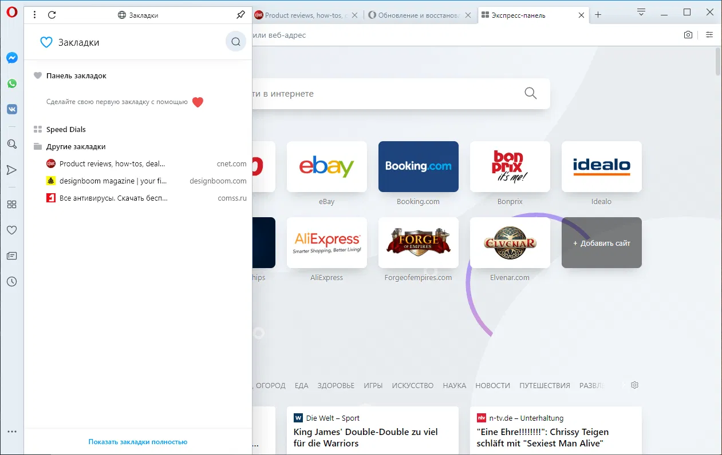Screen dimensions: 722x455
Task: Switch to the Product reviews, how-tos tab
Action: pyautogui.click(x=305, y=15)
